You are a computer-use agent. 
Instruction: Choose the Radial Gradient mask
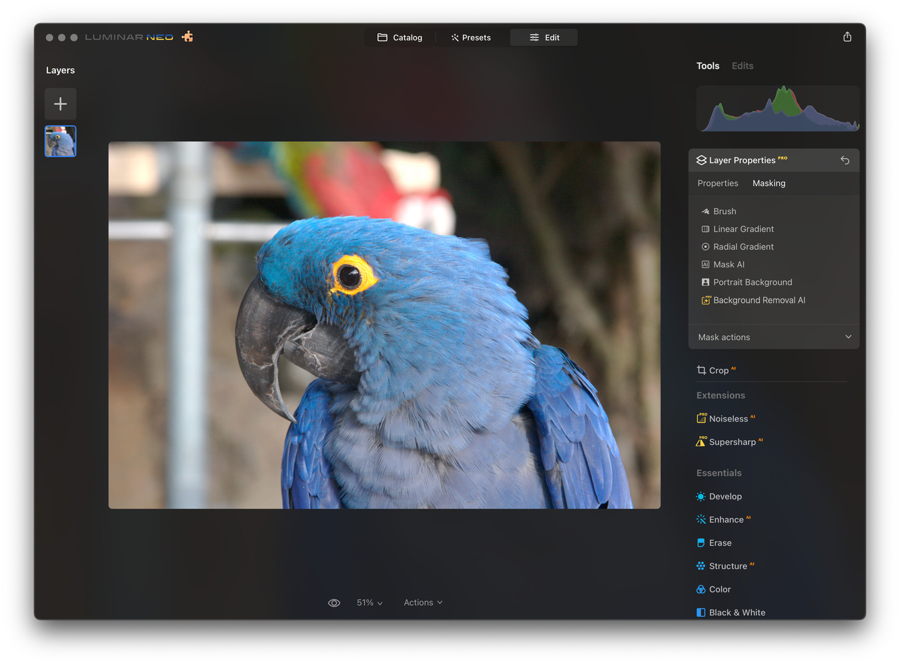[742, 247]
